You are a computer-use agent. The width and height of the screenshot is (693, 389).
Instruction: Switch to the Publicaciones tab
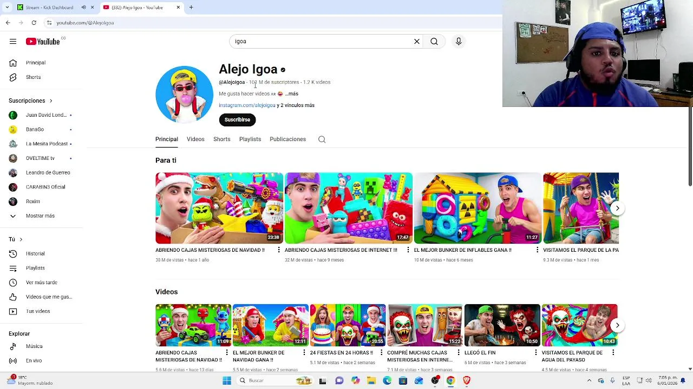click(x=287, y=139)
